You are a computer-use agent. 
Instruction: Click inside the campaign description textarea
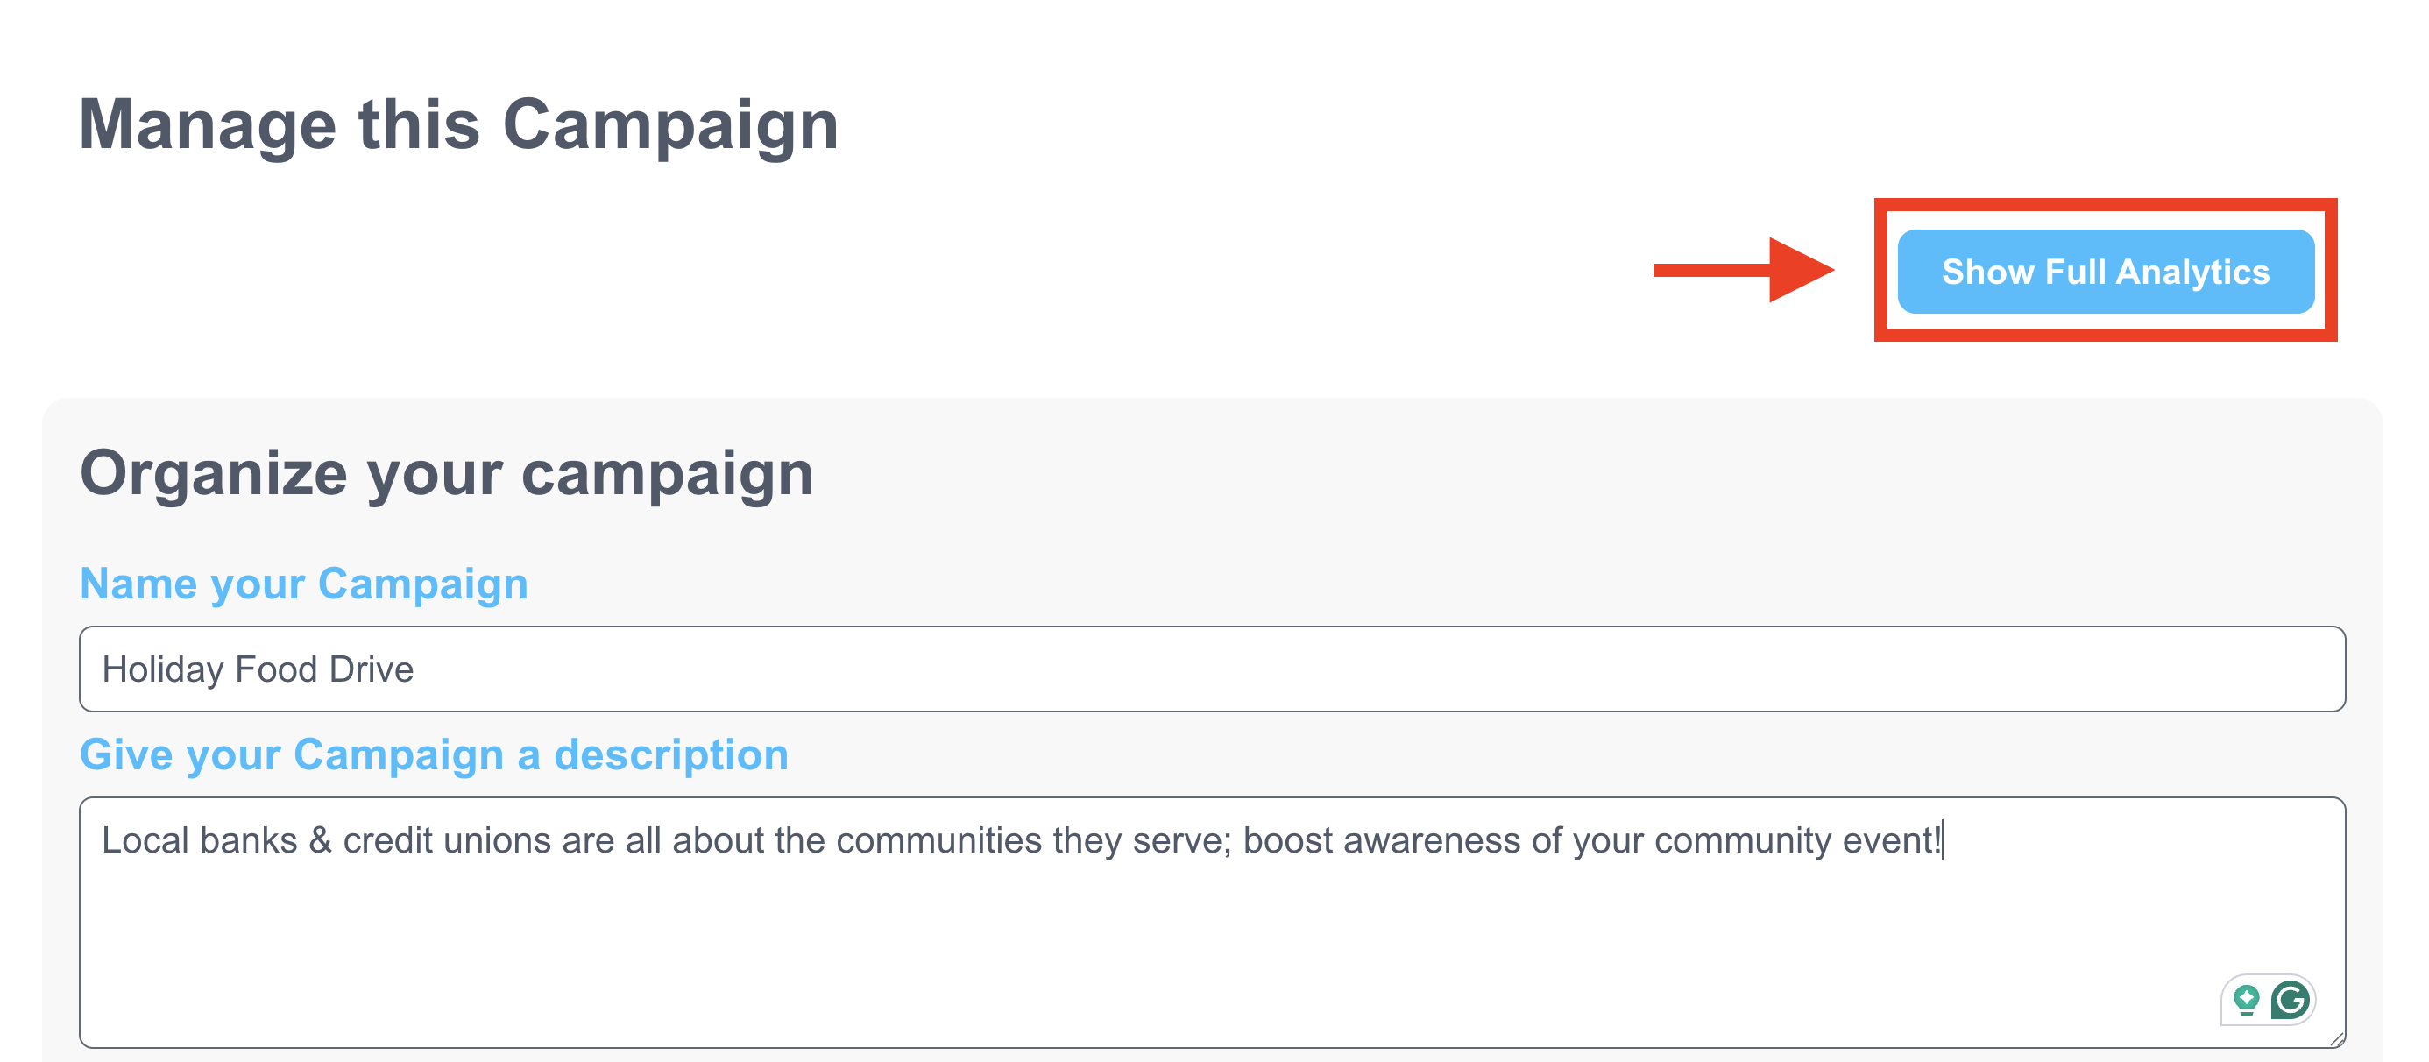1212,923
